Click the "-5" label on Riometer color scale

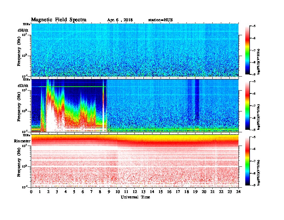point(254,137)
